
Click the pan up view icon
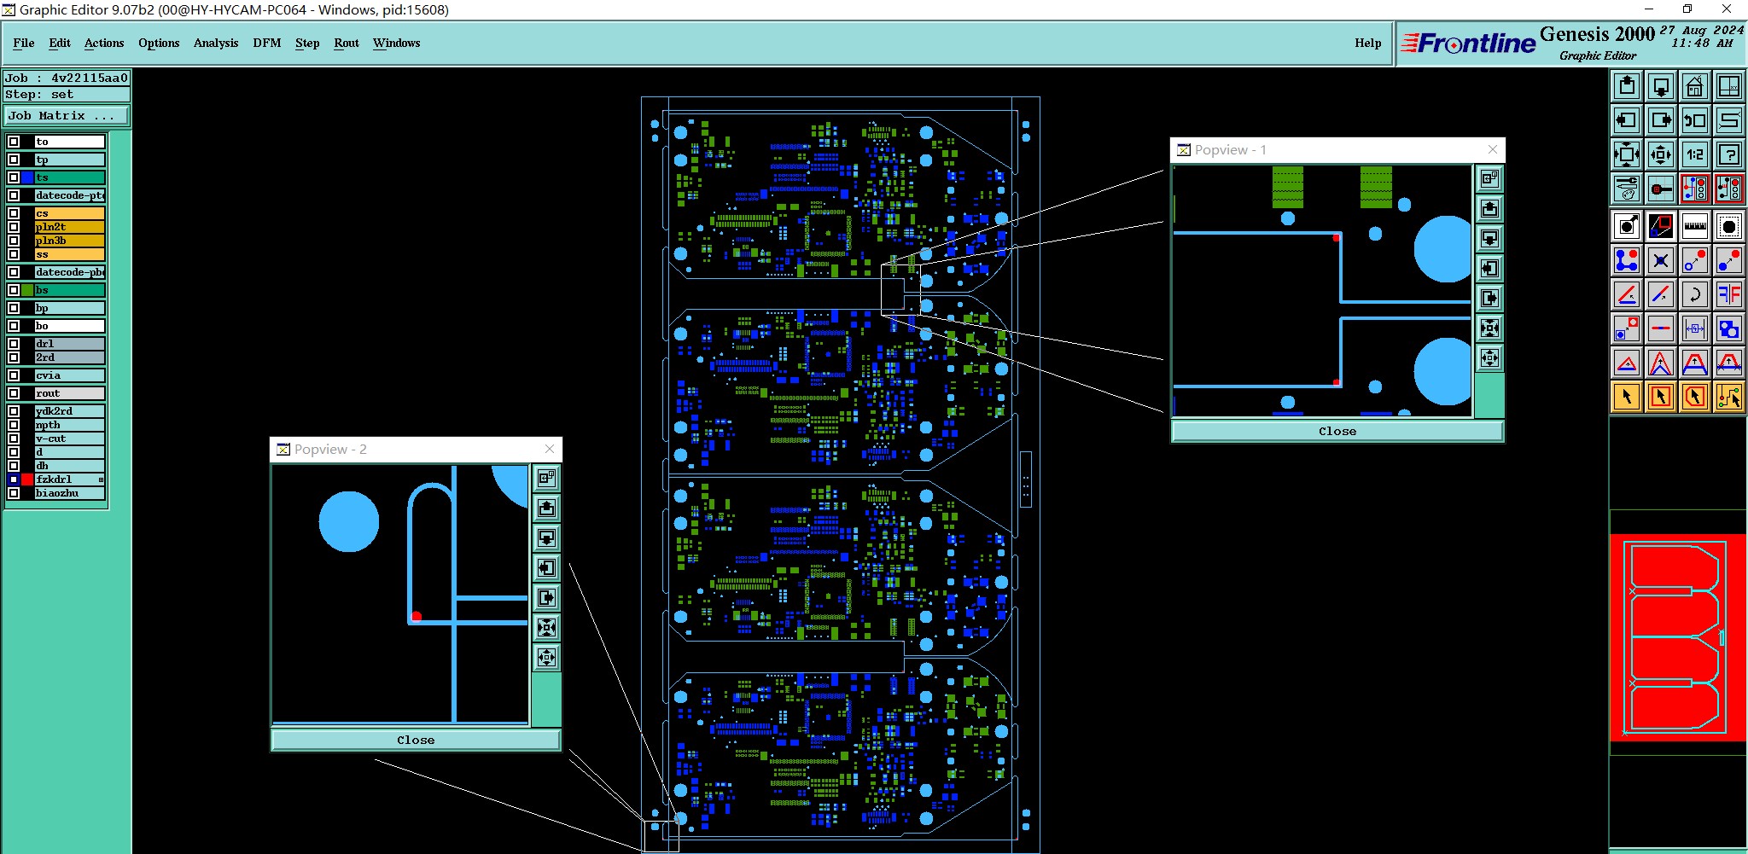pos(1627,86)
